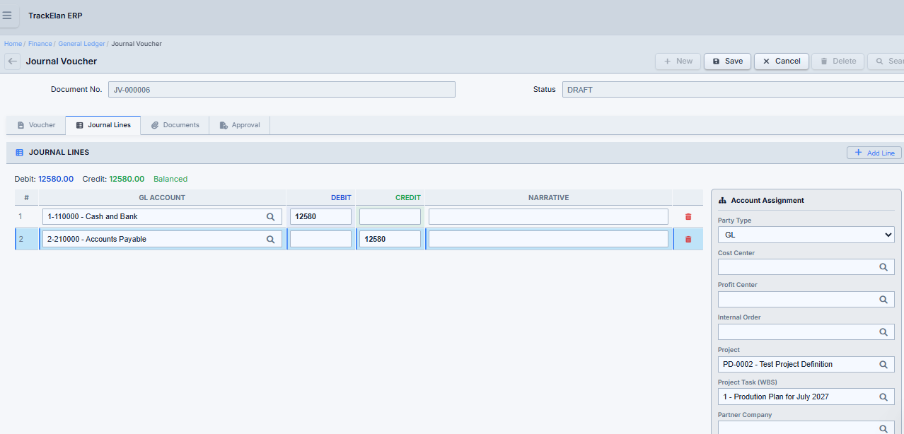Open Cost Center lookup search icon
904x434 pixels.
point(883,267)
